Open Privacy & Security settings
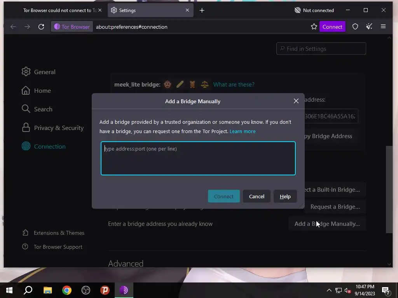The height and width of the screenshot is (298, 398). pyautogui.click(x=52, y=128)
